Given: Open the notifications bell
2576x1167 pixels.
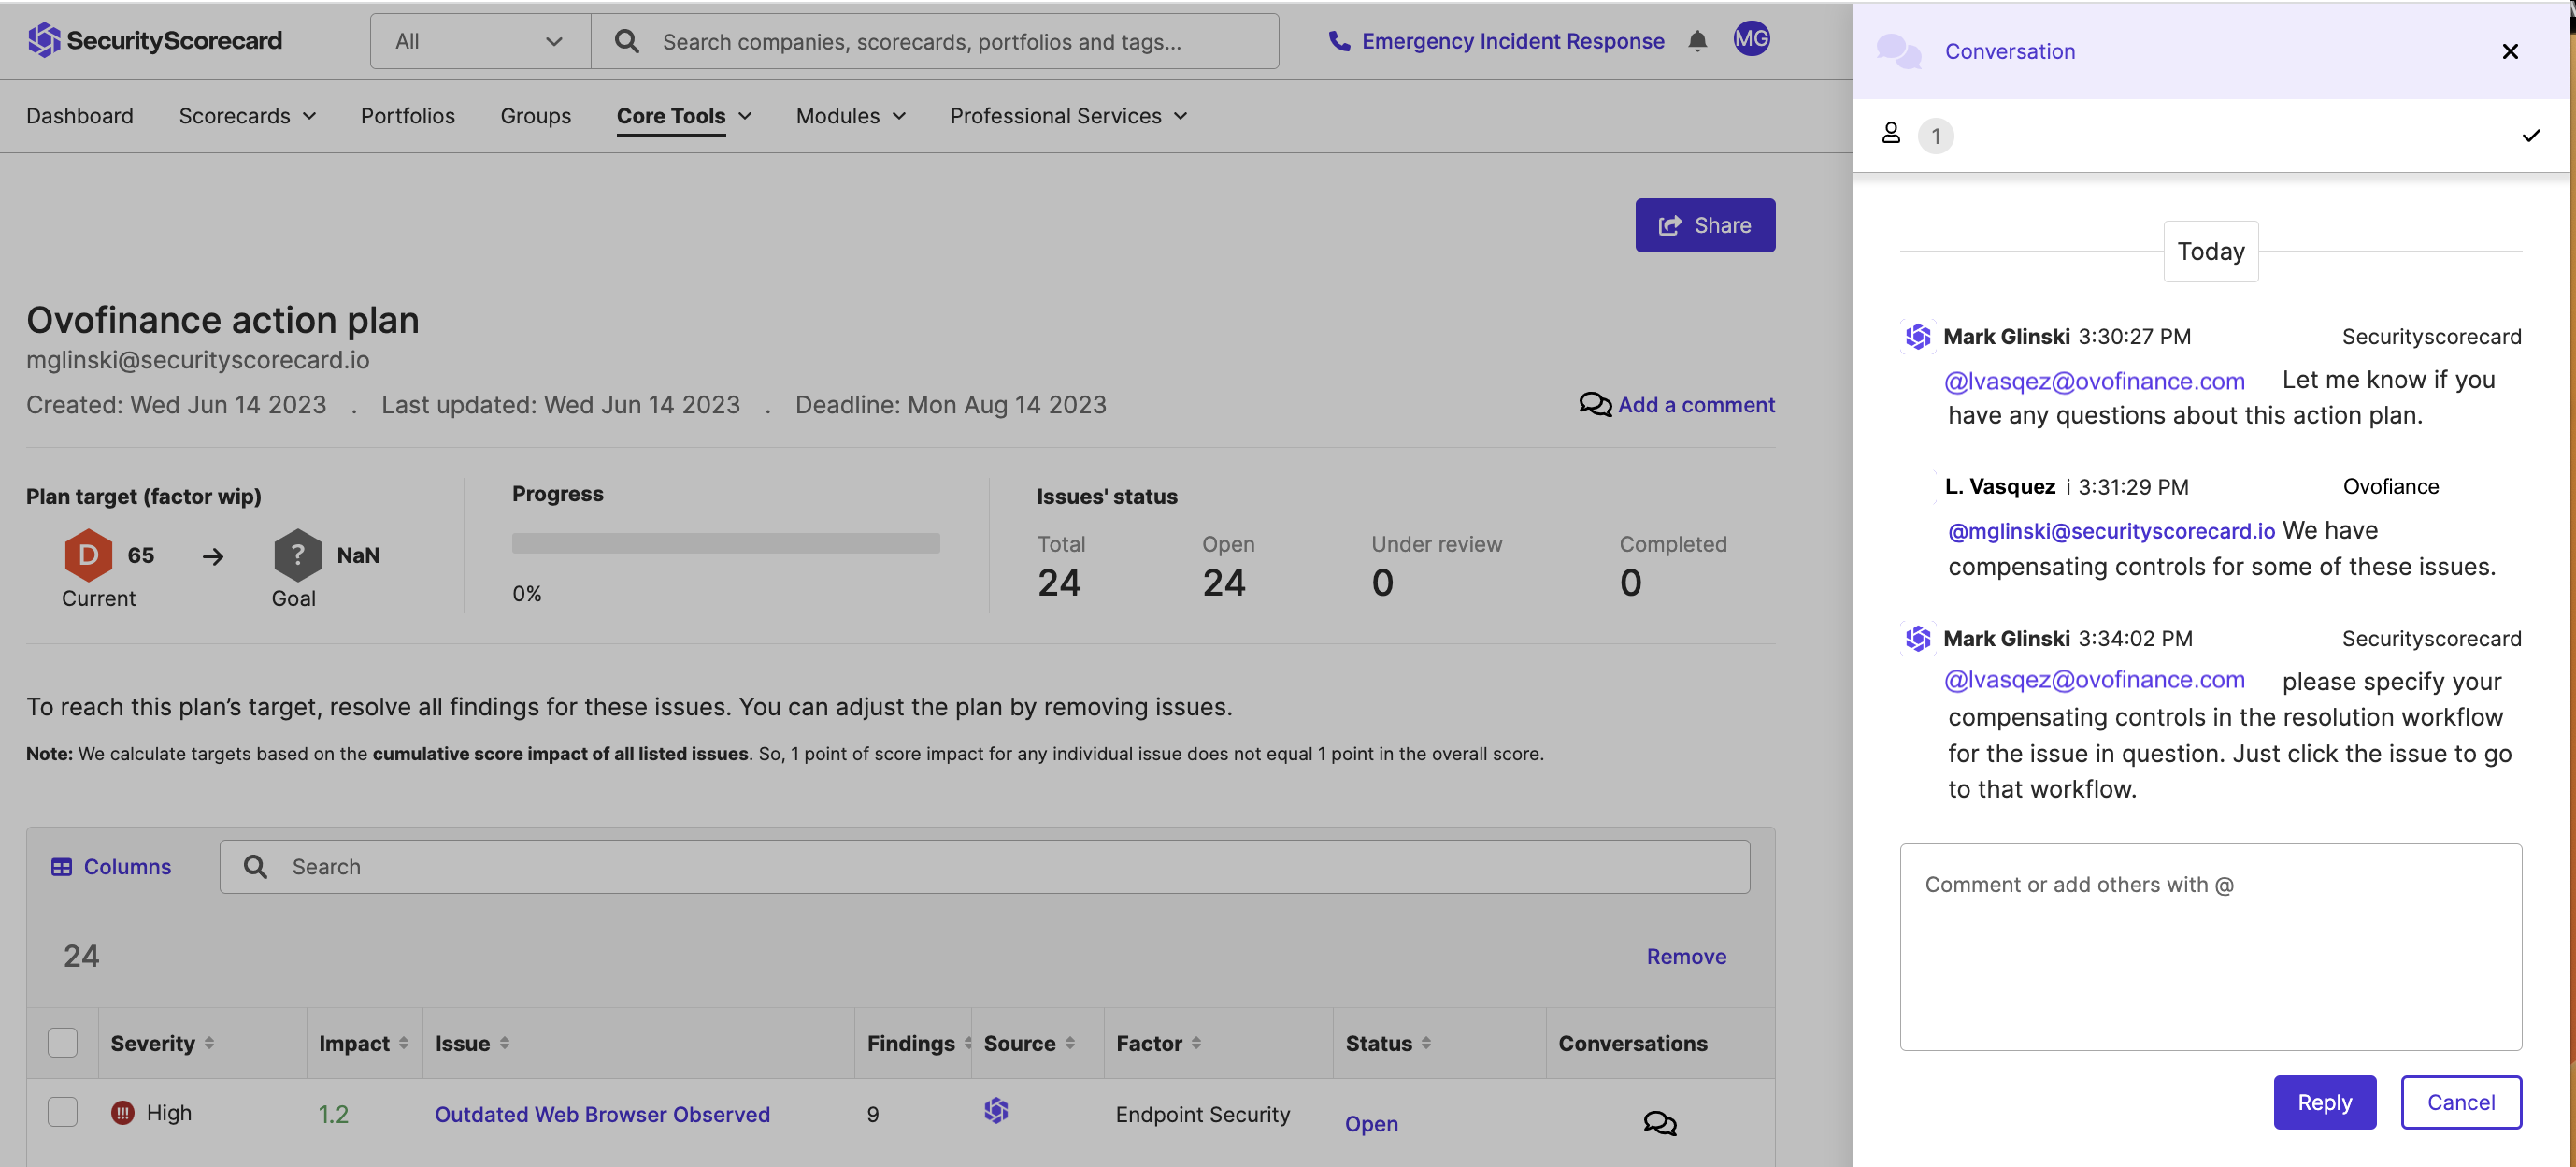Looking at the screenshot, I should pyautogui.click(x=1697, y=41).
